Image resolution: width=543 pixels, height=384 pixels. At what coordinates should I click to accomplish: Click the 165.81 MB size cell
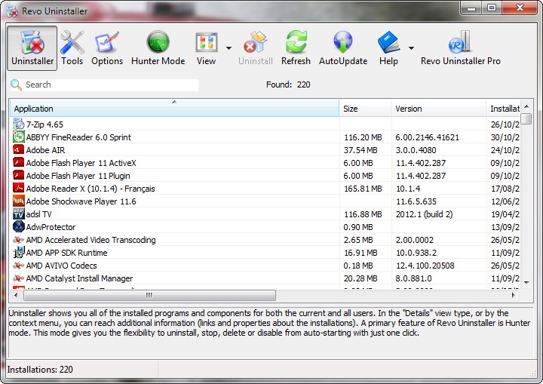[363, 189]
